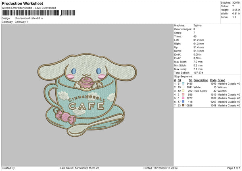Image resolution: width=242 pixels, height=171 pixels.
Task: Click the 'Created By:' footer label
Action: pos(8,168)
